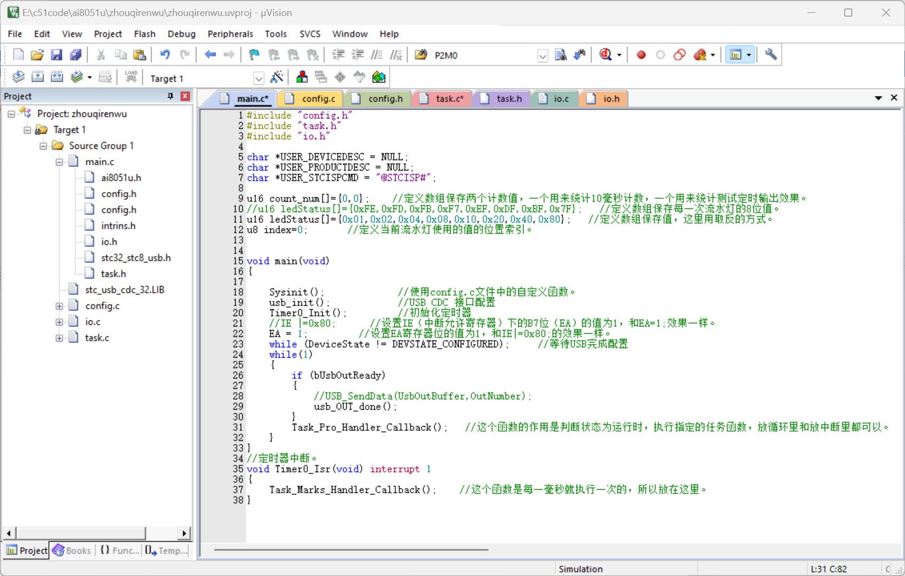Image resolution: width=905 pixels, height=576 pixels.
Task: Select ai8051u.h in project tree
Action: click(x=113, y=178)
